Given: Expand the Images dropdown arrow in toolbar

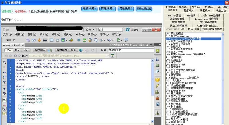Looking at the screenshot, I should (66, 40).
